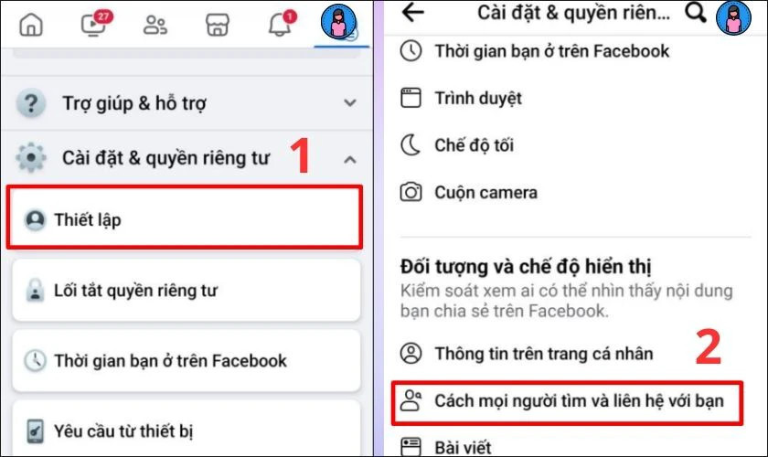This screenshot has height=457, width=768.
Task: Select Trình duyệt in settings list
Action: [575, 99]
